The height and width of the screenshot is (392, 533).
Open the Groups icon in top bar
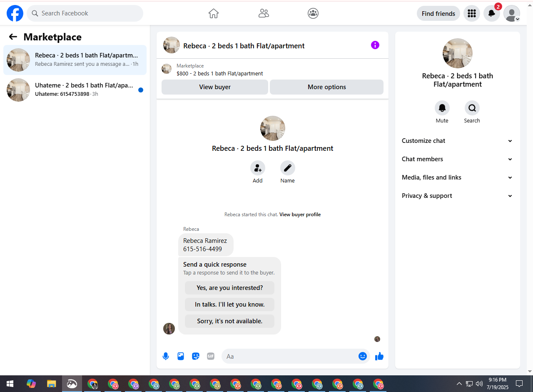point(313,13)
